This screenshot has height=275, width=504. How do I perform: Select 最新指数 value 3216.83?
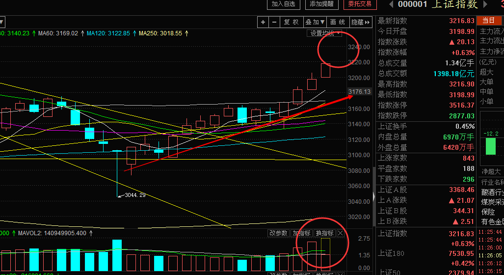(x=462, y=21)
